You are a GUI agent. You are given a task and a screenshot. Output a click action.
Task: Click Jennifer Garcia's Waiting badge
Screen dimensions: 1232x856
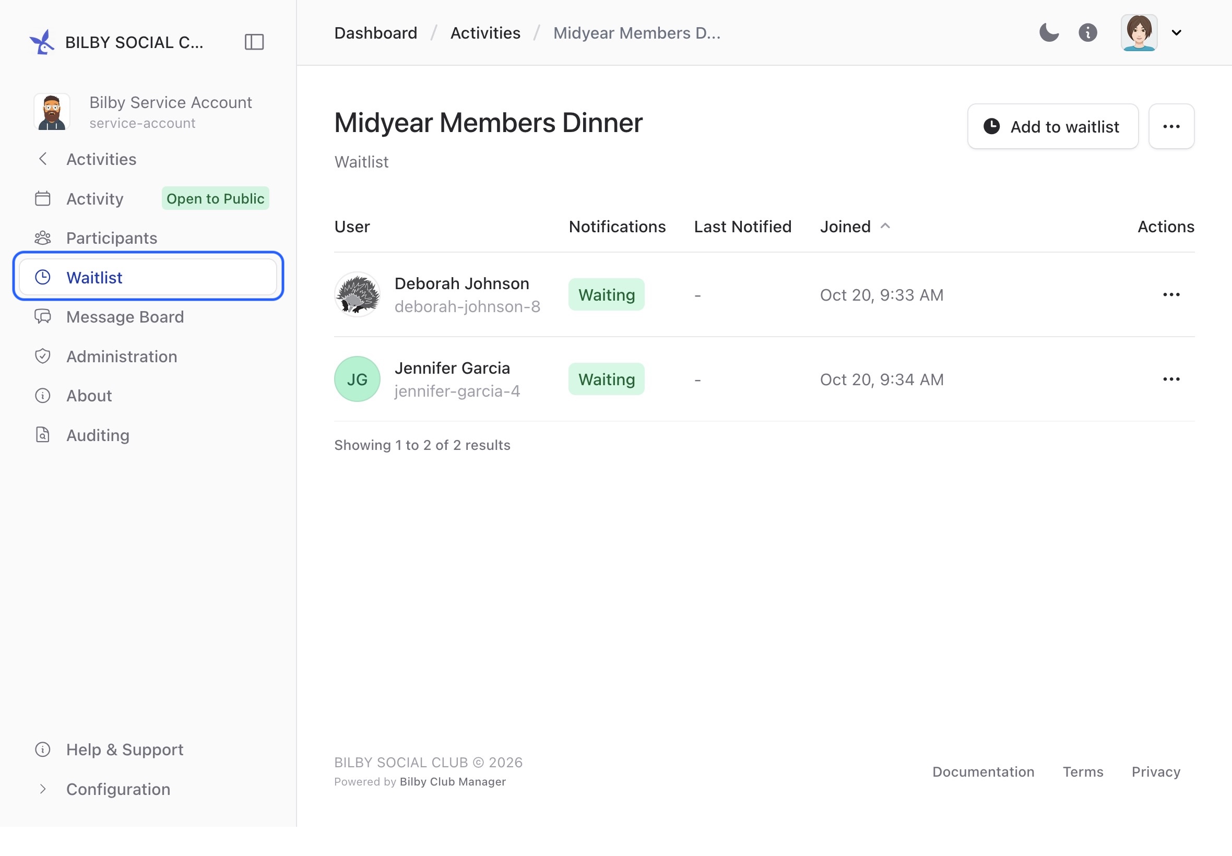tap(606, 379)
